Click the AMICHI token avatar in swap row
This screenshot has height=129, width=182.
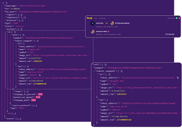click(x=112, y=23)
